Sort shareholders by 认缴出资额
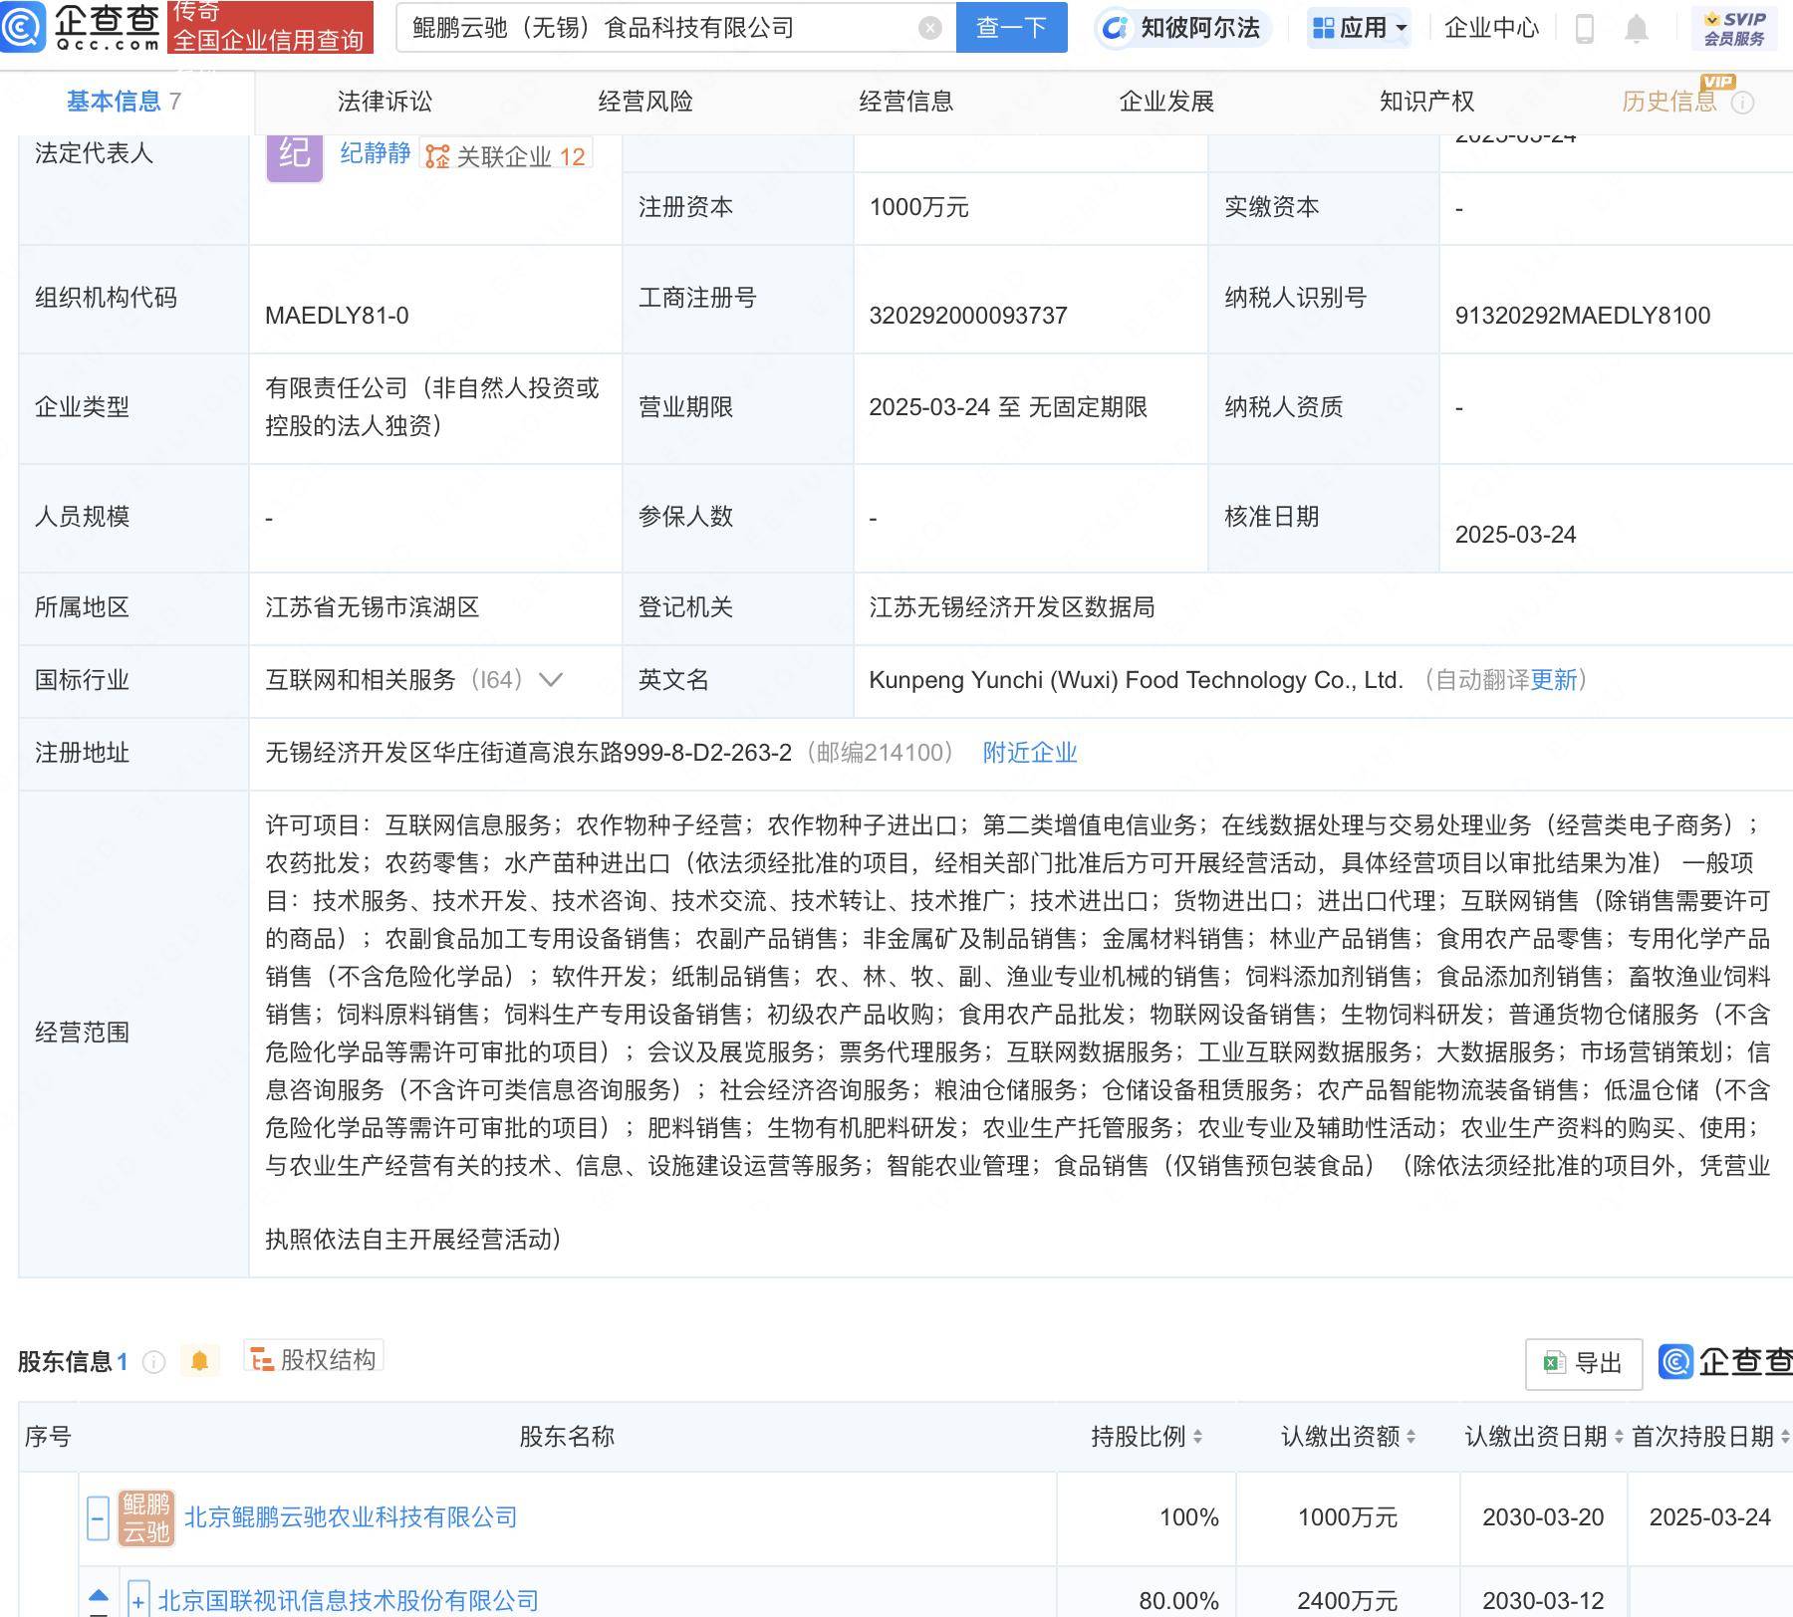 click(x=1410, y=1437)
